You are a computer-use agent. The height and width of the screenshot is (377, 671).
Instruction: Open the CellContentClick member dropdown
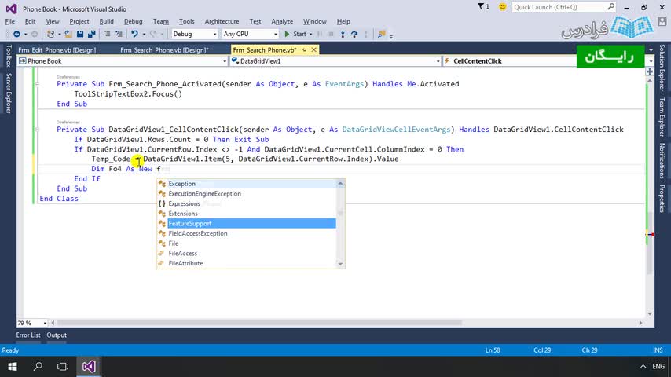[x=651, y=61]
